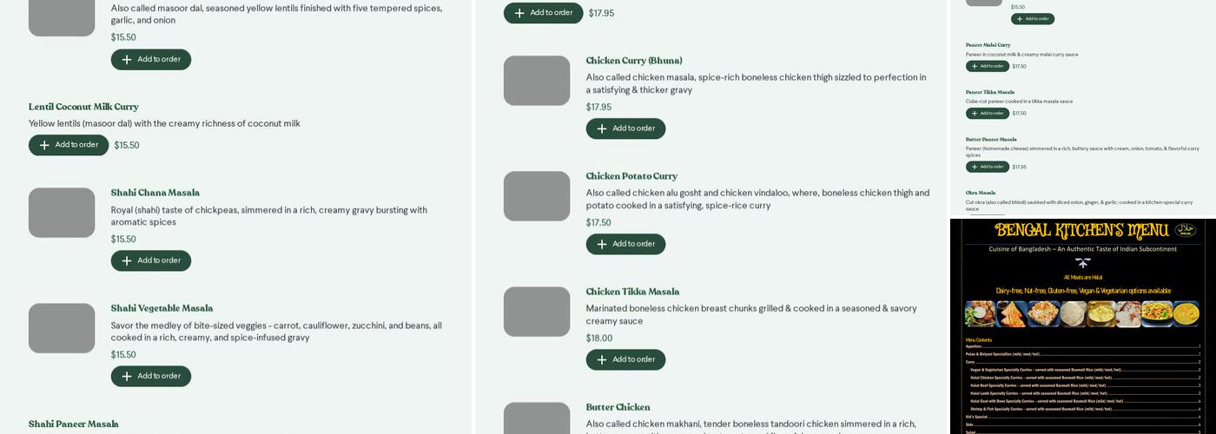Open Shahi Chana Masala image thumbnail
Screen dimensions: 1216x434
[62, 213]
